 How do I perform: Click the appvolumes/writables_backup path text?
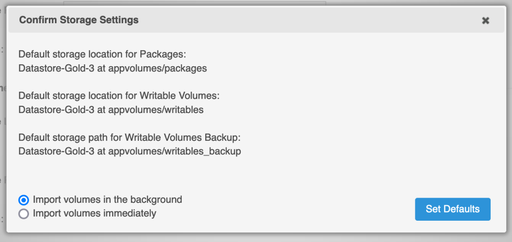pos(175,151)
